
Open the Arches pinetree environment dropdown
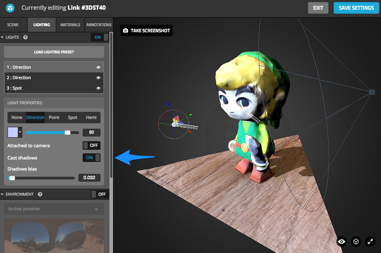(x=54, y=209)
